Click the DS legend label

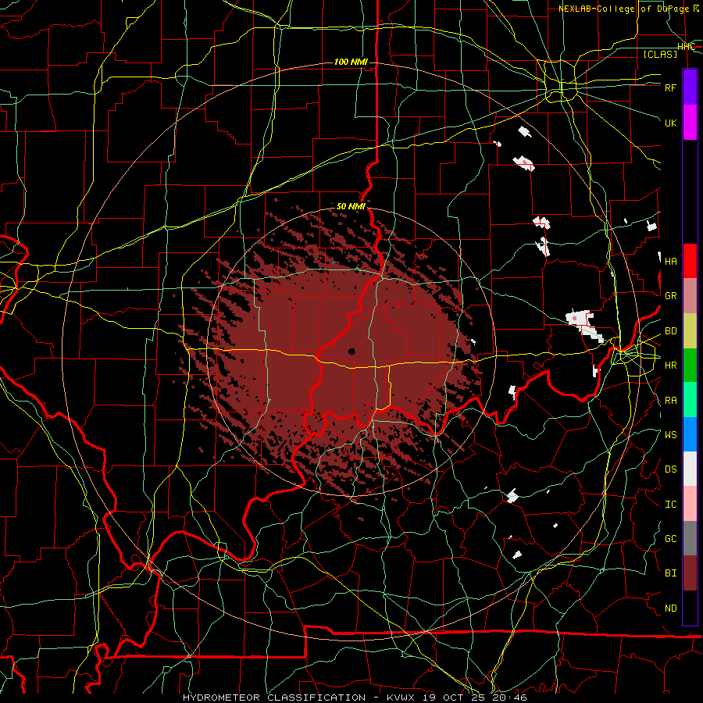tap(671, 469)
